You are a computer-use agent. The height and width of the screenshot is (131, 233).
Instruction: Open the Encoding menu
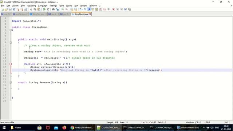pyautogui.click(x=32, y=6)
